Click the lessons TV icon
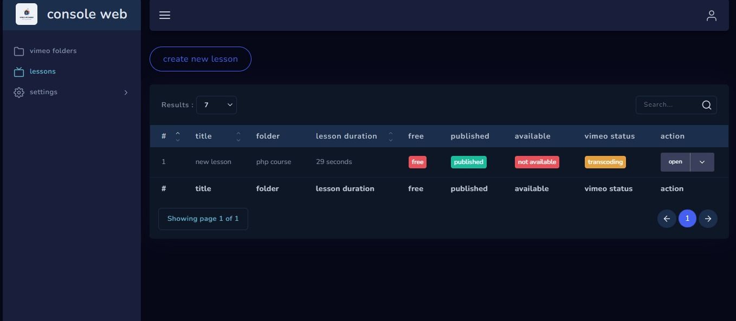Screen dimensions: 736x321 pos(19,71)
